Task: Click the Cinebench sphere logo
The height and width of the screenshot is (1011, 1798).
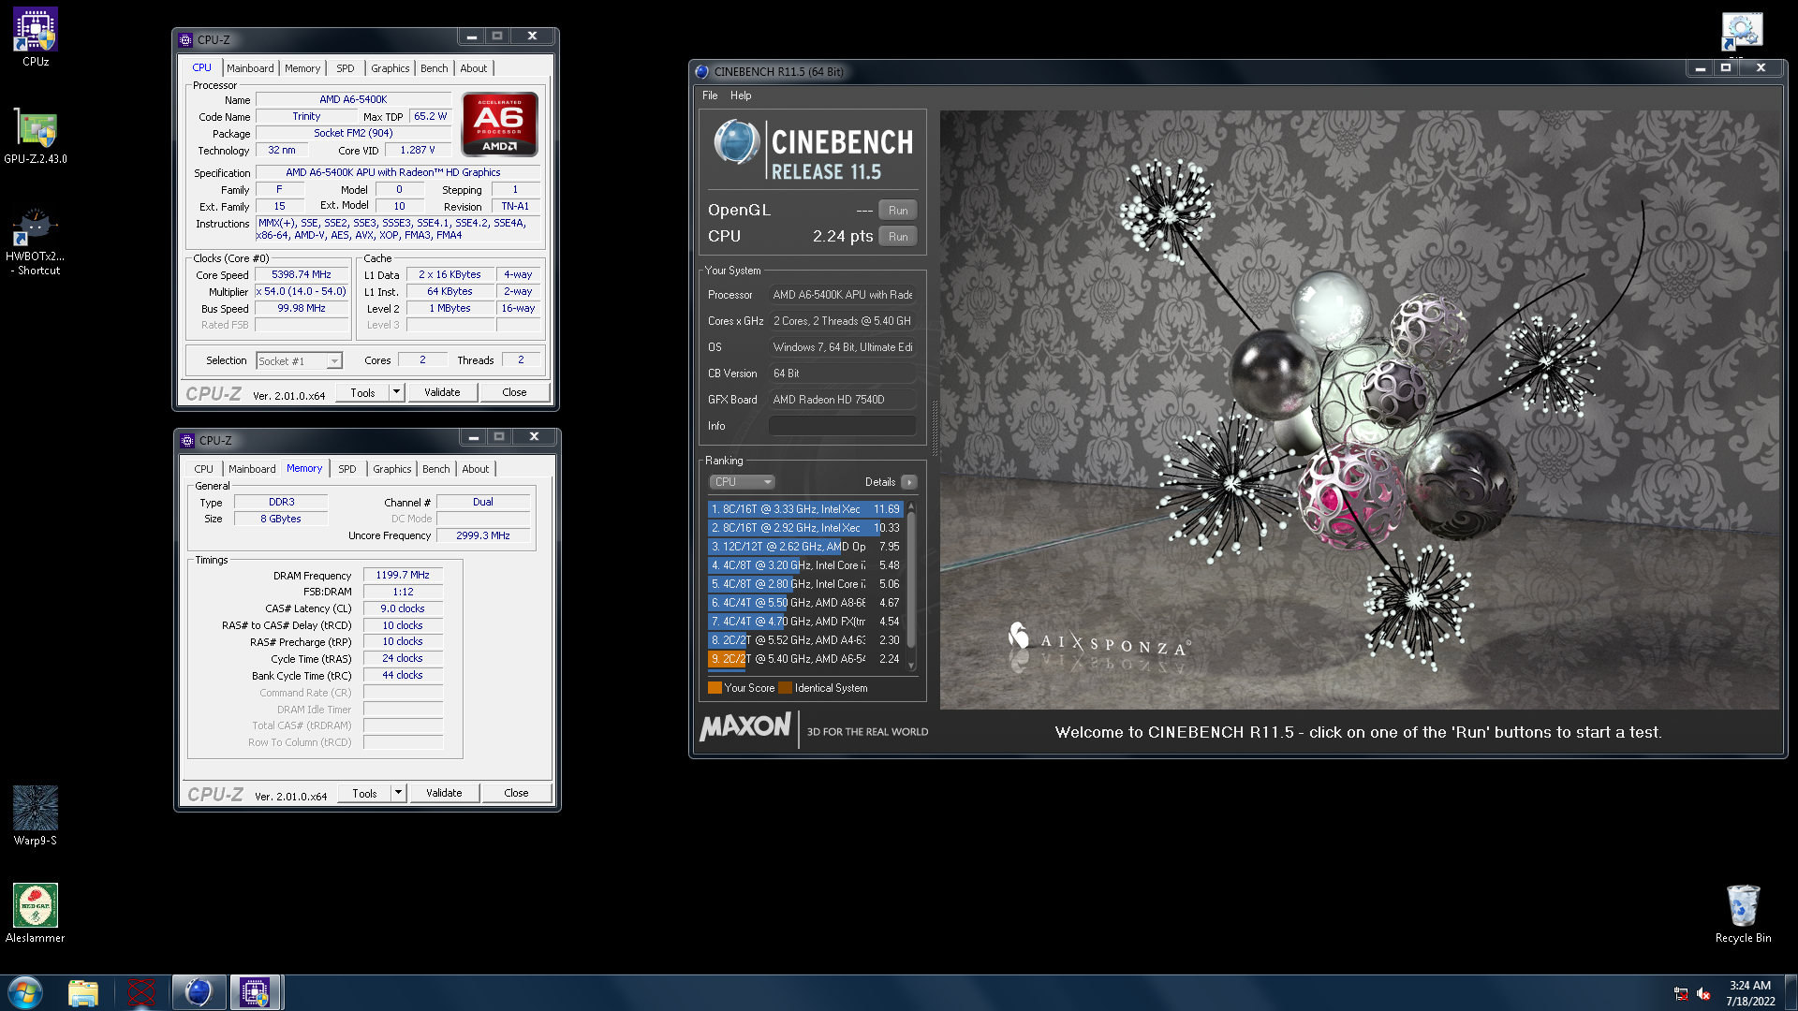Action: (x=736, y=142)
